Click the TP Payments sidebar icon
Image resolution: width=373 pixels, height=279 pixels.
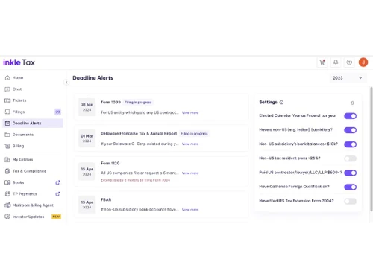click(7, 193)
